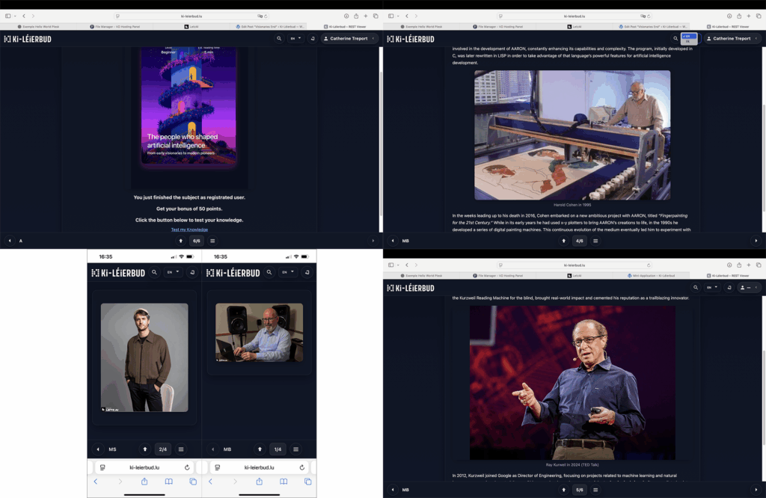Click the Test my Knowledge link
The width and height of the screenshot is (766, 498).
(188, 230)
